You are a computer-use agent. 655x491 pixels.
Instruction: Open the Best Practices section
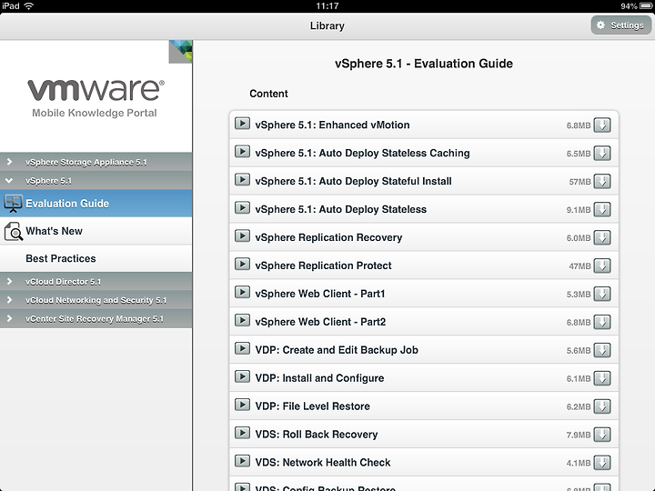[x=96, y=258]
